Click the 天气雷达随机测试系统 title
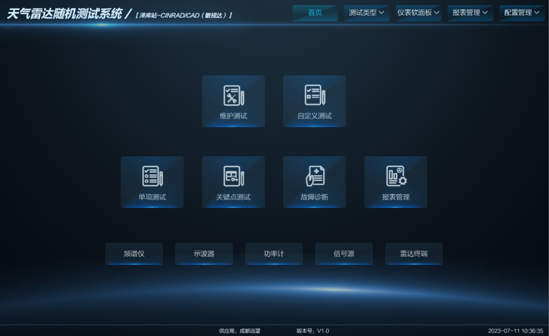Image resolution: width=549 pixels, height=336 pixels. (x=65, y=14)
